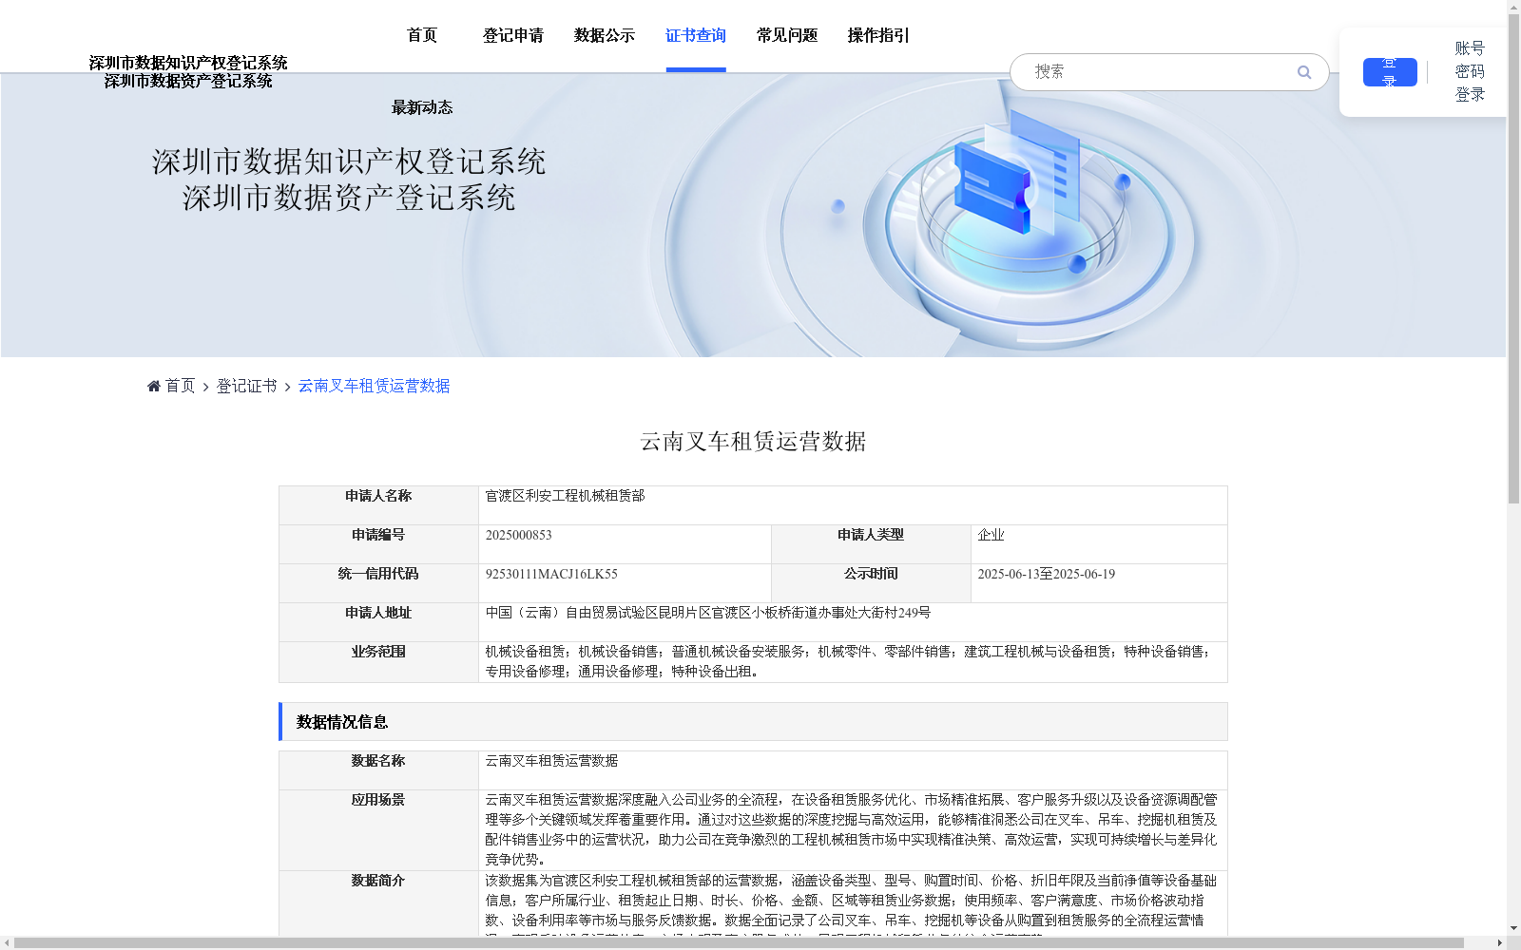Click the blue 登录 button
The height and width of the screenshot is (950, 1521).
pyautogui.click(x=1390, y=72)
